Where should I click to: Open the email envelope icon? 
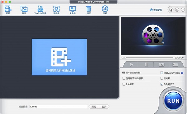(177, 10)
